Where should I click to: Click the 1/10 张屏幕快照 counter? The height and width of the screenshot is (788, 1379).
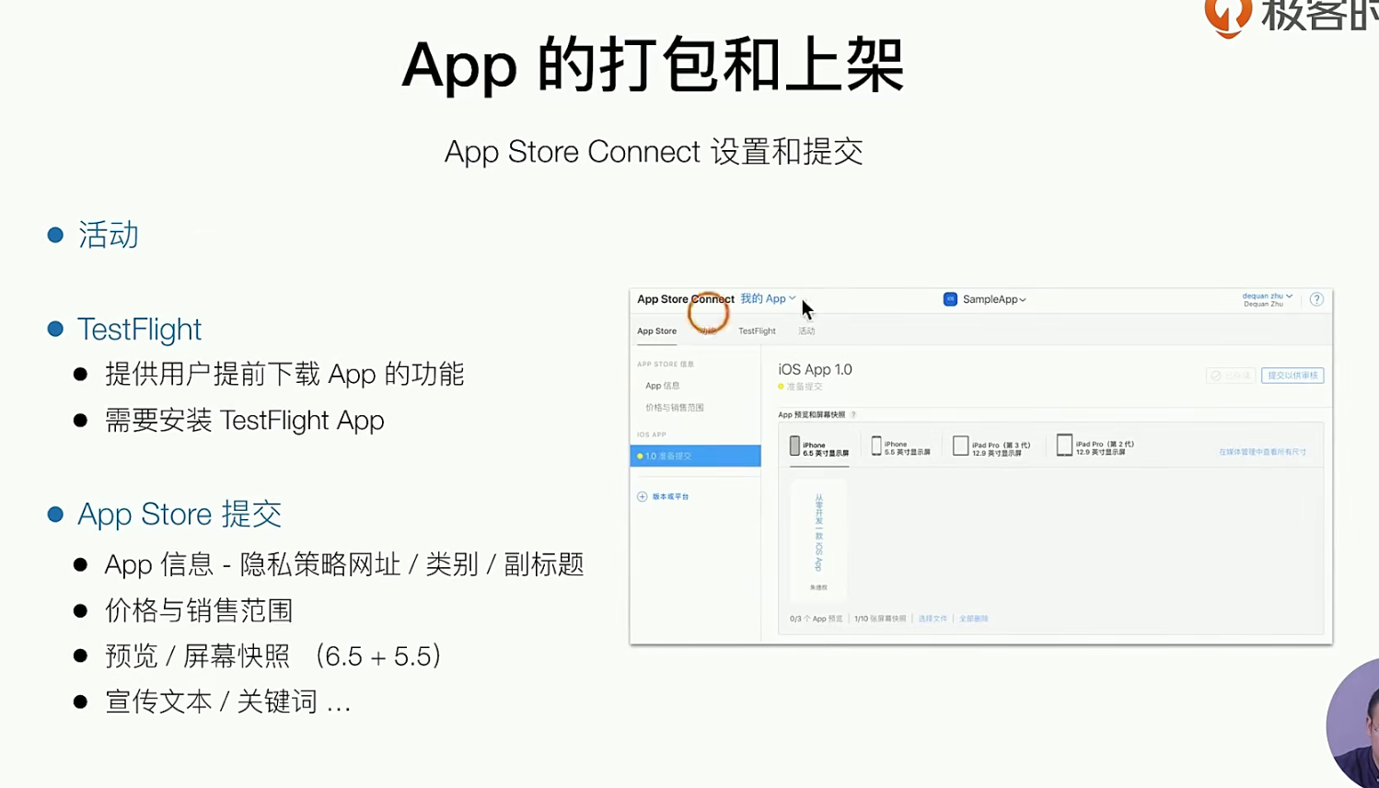[x=880, y=619]
